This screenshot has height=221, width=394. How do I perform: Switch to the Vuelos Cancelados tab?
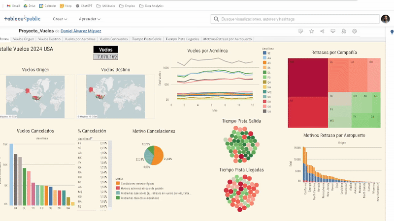click(115, 39)
